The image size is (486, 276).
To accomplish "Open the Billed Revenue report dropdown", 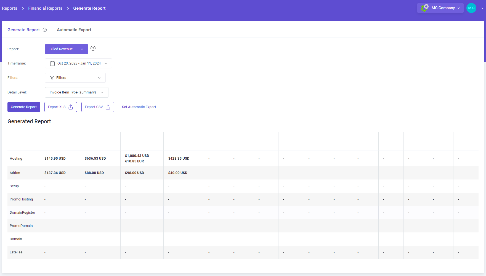I will click(66, 49).
